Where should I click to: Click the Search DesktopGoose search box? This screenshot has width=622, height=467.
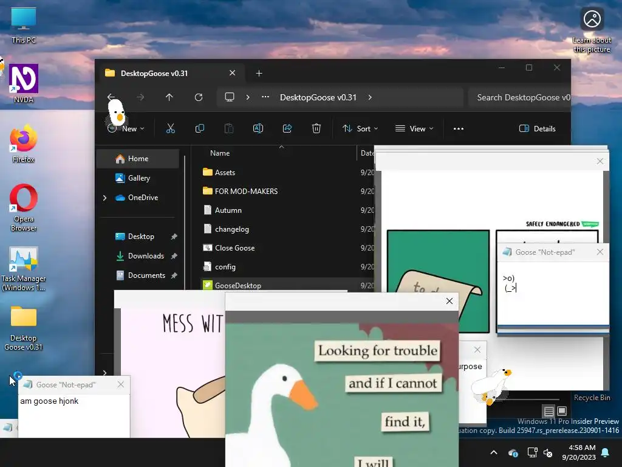tap(519, 97)
